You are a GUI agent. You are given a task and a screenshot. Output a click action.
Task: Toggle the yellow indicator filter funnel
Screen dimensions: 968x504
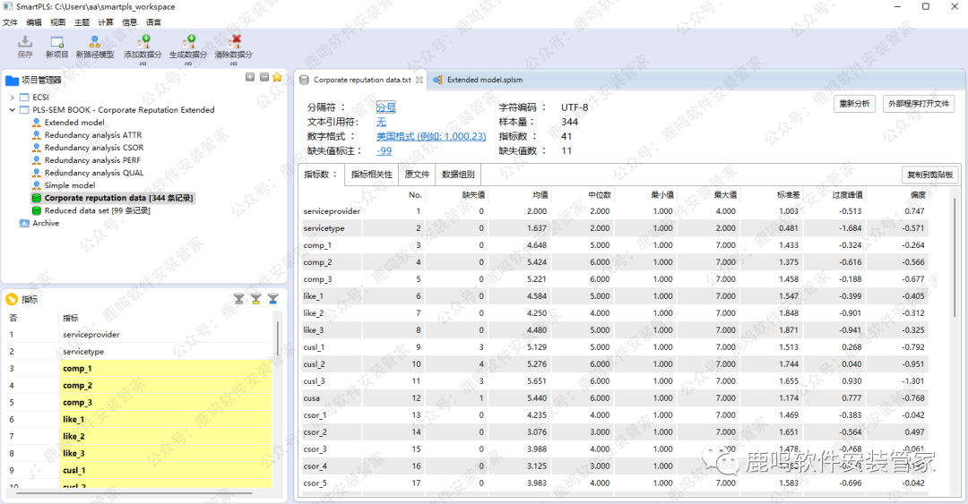tap(255, 298)
